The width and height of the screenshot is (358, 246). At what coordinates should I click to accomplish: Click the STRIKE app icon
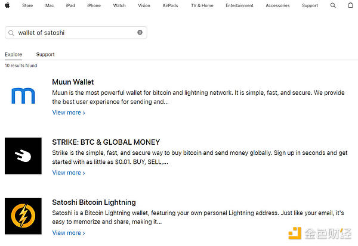click(x=23, y=155)
